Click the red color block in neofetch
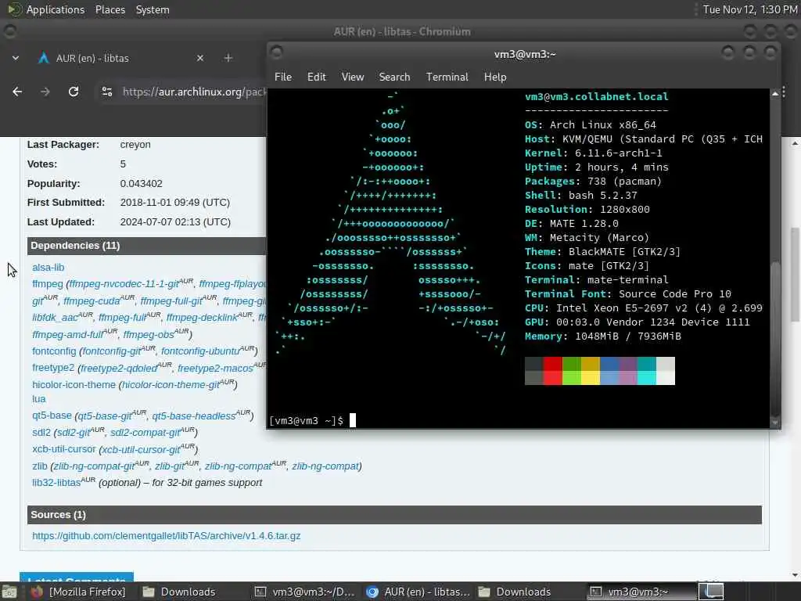Image resolution: width=801 pixels, height=601 pixels. (x=552, y=370)
